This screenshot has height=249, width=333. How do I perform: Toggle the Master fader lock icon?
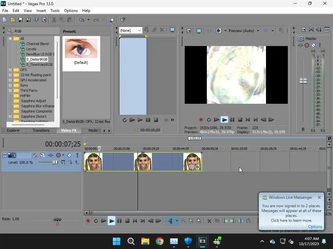pyautogui.click(x=303, y=129)
